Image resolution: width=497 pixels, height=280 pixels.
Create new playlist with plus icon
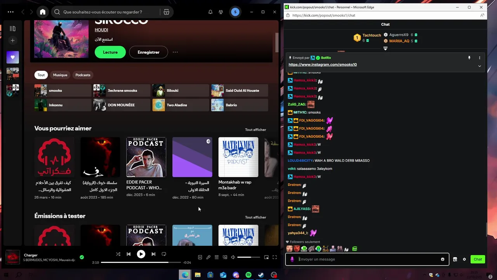(13, 40)
